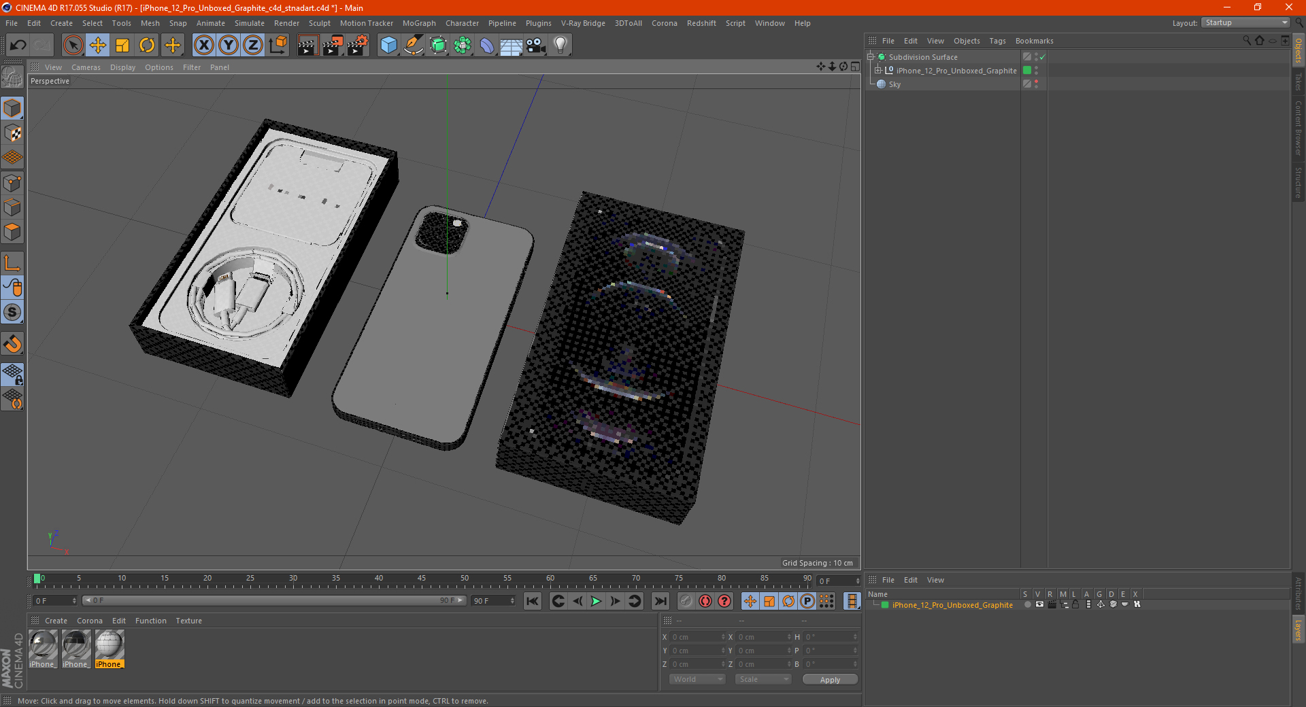Toggle Subdivision Surface enabled checkmark
The width and height of the screenshot is (1306, 707).
[1042, 57]
